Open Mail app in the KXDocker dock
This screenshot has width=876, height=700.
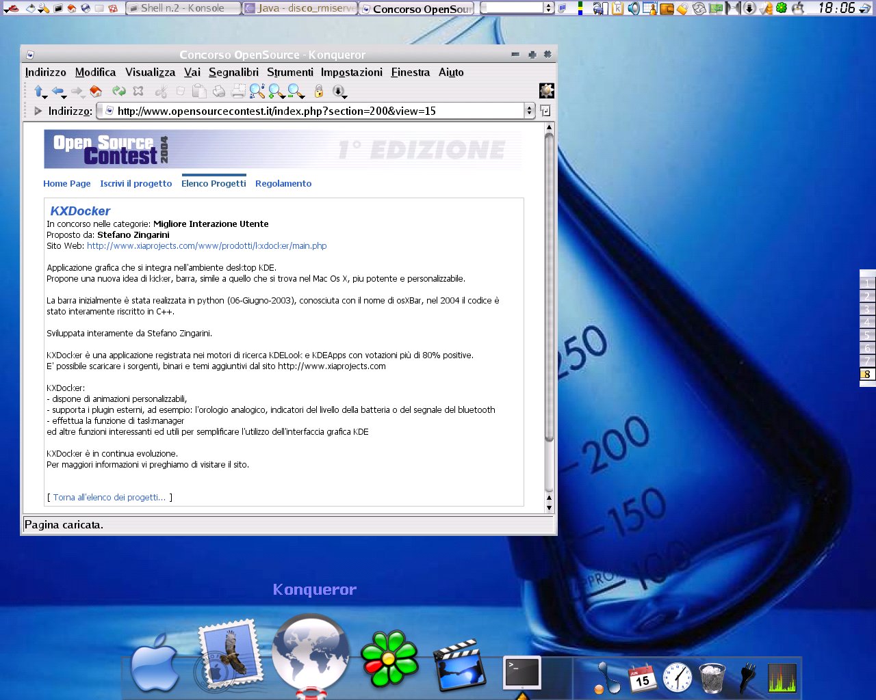point(229,653)
